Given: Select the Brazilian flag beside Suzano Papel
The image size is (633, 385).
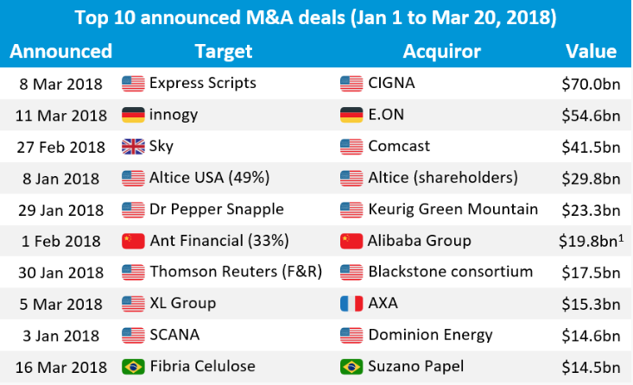Looking at the screenshot, I should [351, 367].
